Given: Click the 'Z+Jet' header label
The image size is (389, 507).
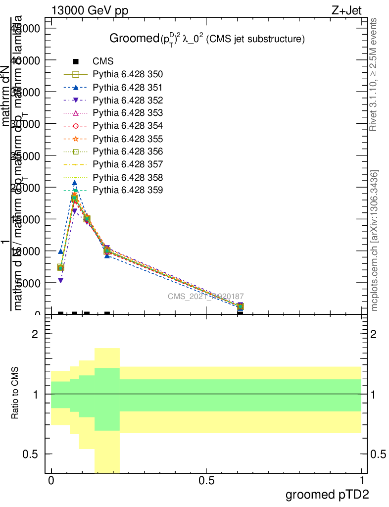Looking at the screenshot, I should pyautogui.click(x=346, y=10).
